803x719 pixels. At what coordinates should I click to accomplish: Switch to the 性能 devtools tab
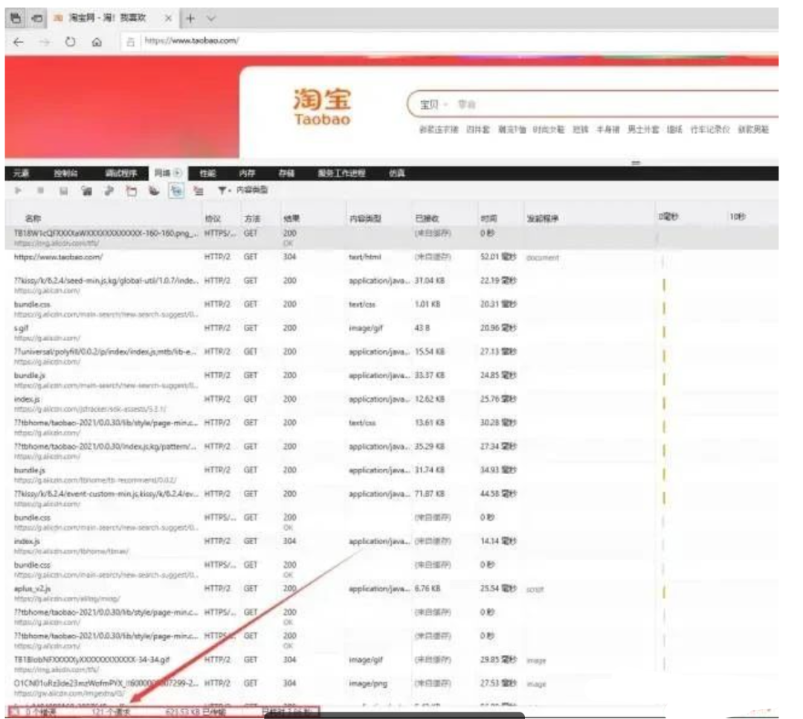[x=207, y=173]
